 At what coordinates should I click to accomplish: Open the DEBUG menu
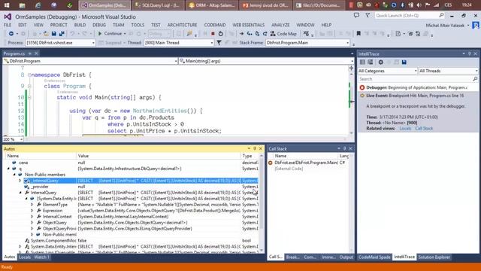tap(99, 25)
